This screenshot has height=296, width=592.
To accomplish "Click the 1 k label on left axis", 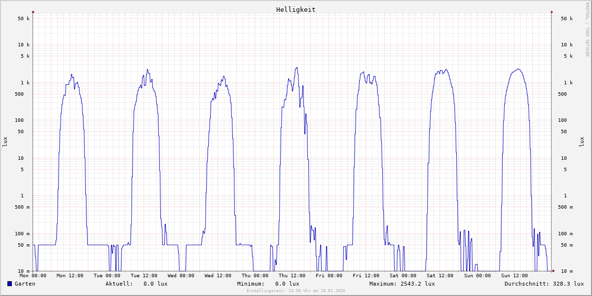I will [x=25, y=83].
